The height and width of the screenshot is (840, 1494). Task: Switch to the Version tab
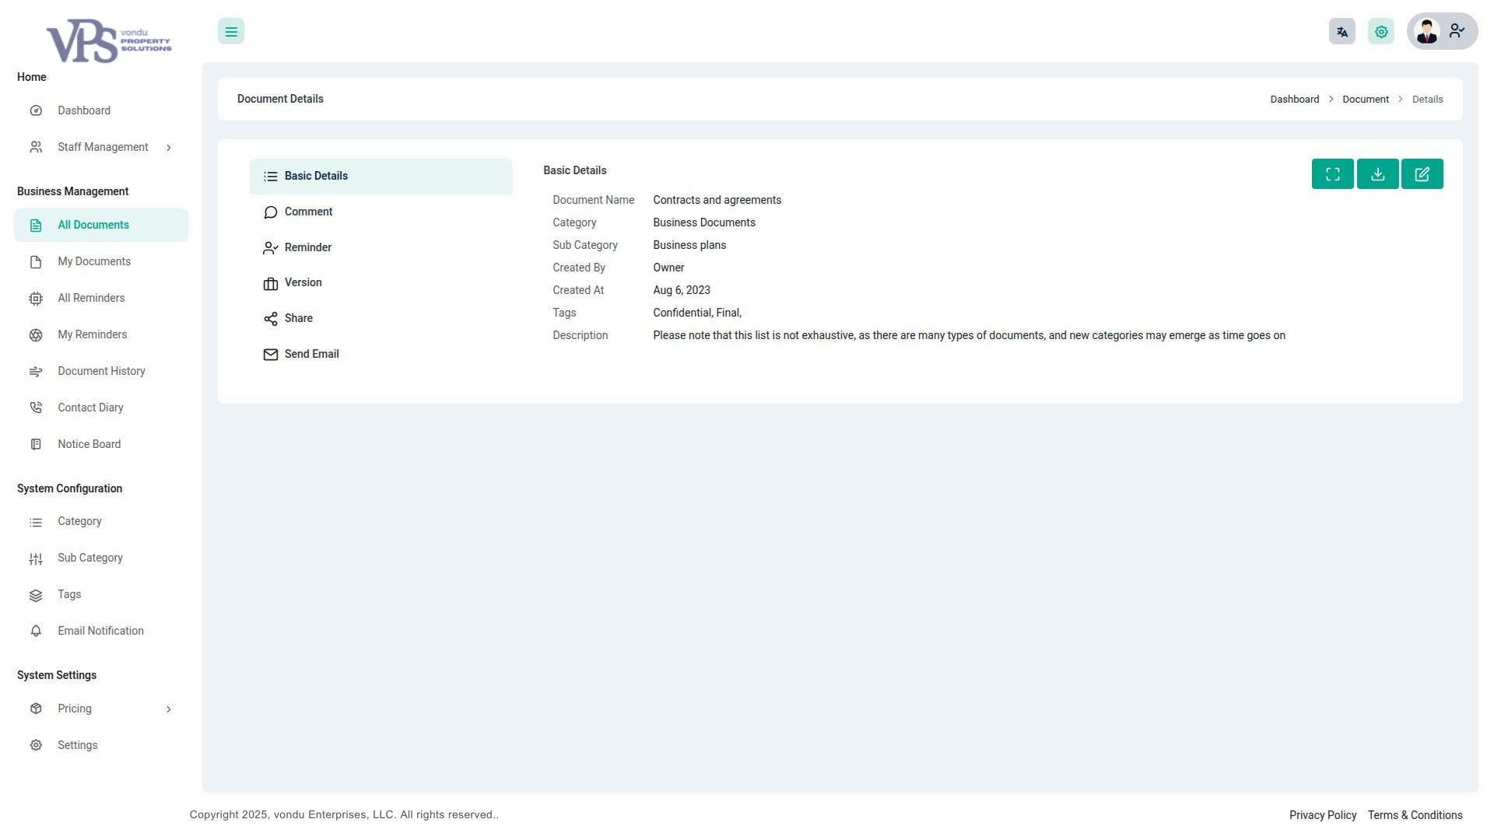[x=303, y=282]
